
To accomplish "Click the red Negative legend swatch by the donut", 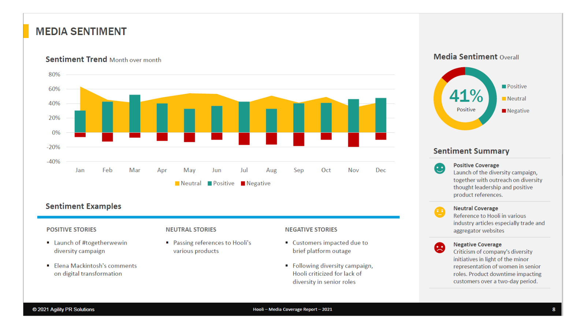I will click(x=504, y=111).
